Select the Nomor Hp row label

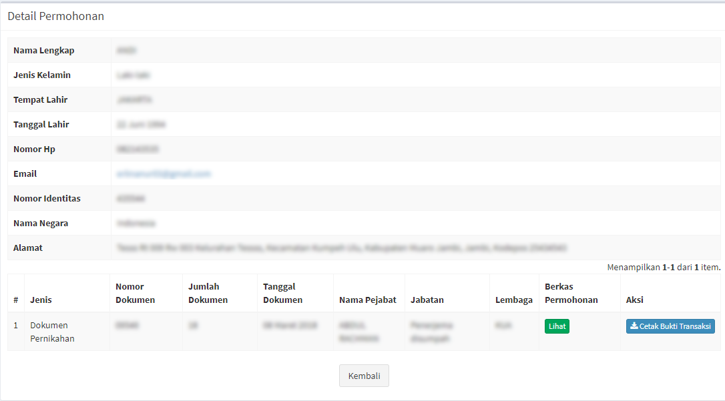[34, 149]
